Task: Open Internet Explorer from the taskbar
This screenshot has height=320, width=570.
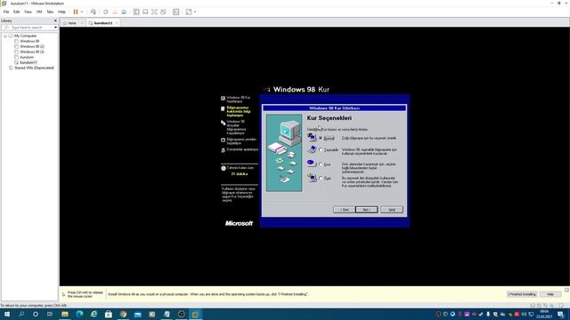Action: 94,314
